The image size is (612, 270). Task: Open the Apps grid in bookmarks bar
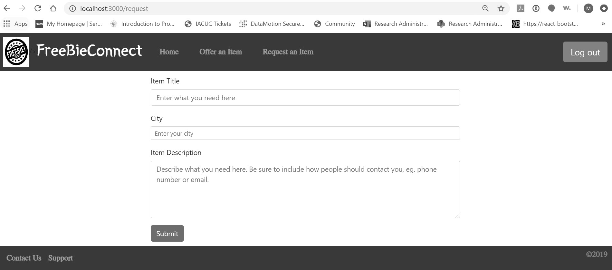(15, 24)
